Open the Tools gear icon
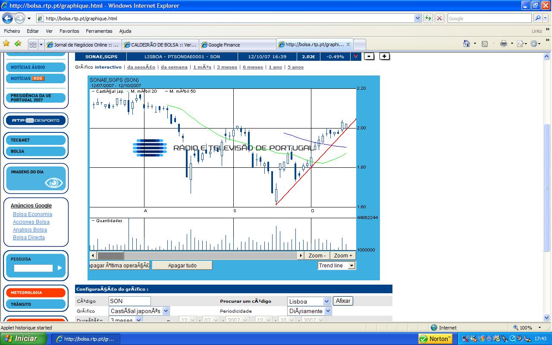Screen dimensions: 552x345 (x=534, y=44)
